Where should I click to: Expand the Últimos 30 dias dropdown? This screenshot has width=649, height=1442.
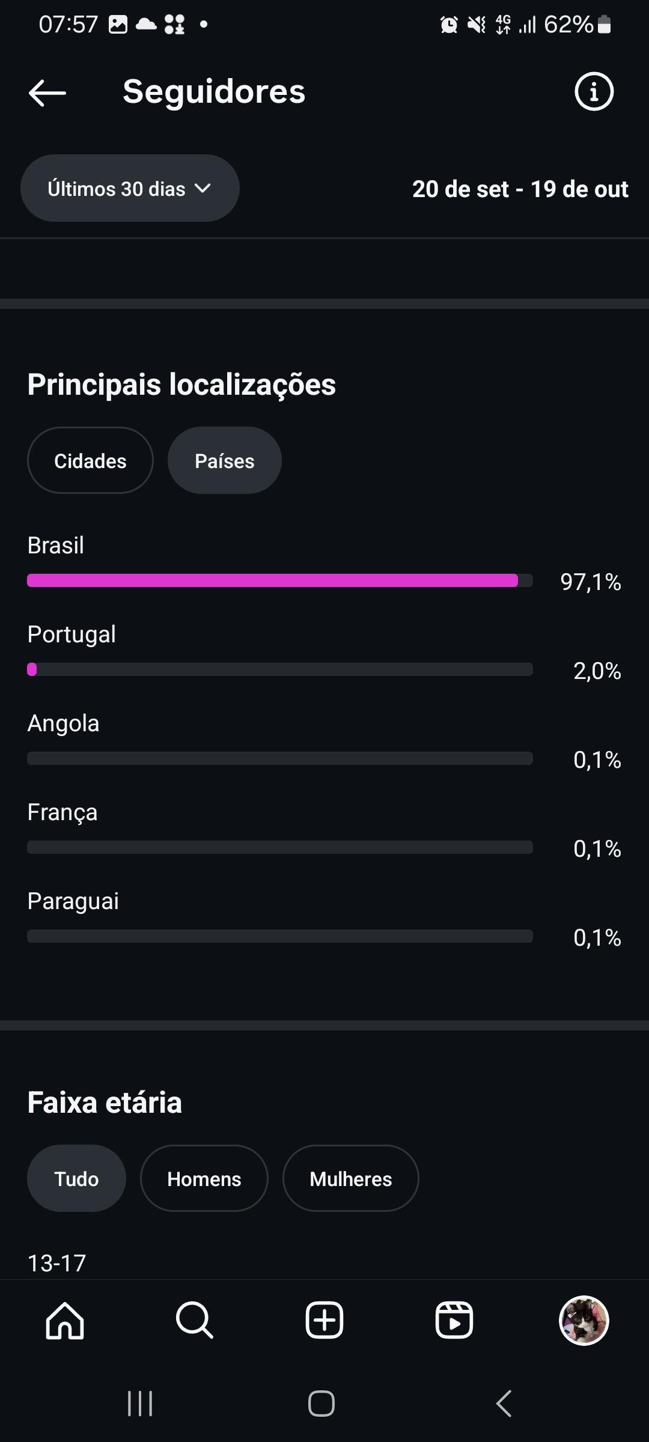tap(130, 189)
